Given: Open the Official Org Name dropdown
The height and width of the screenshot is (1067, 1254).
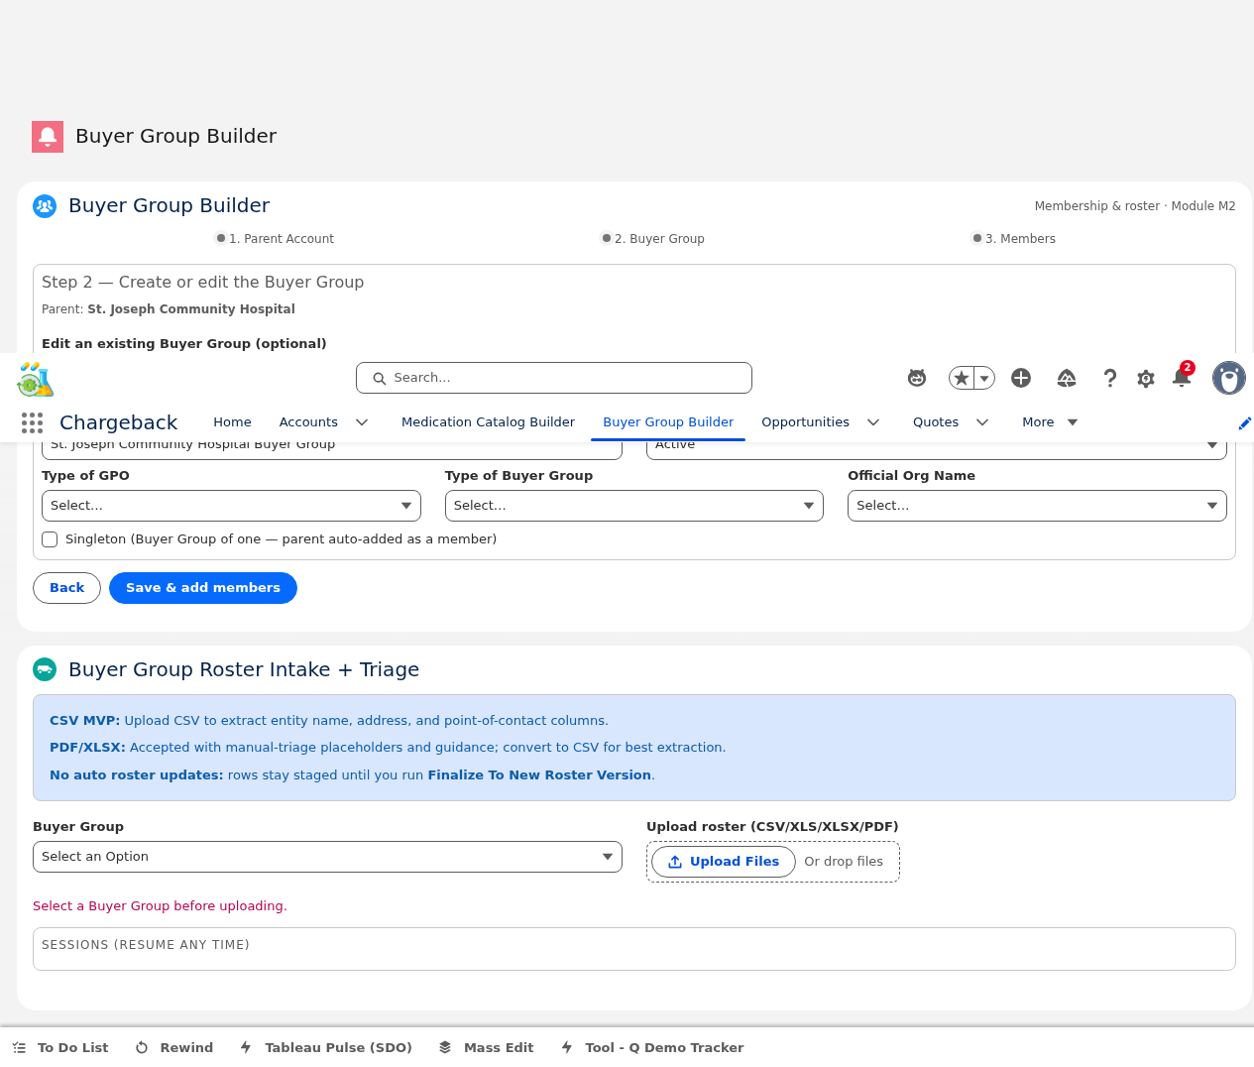Looking at the screenshot, I should pyautogui.click(x=1037, y=506).
